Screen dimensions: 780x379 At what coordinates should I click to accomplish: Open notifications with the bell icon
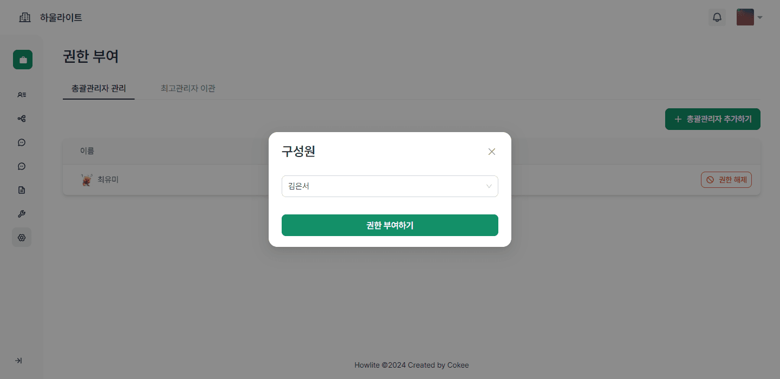[x=717, y=17]
